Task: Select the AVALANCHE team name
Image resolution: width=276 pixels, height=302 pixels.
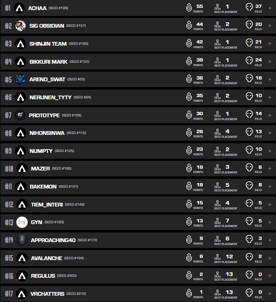Action: coord(47,258)
